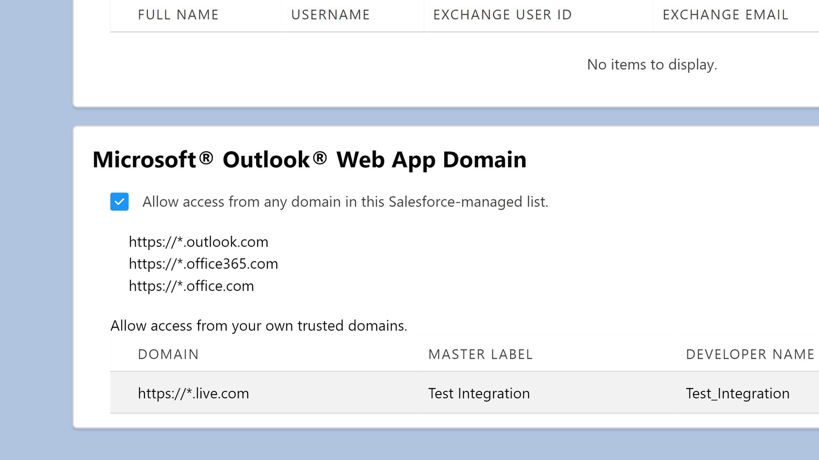Click the https://*.office.com list entry

(191, 286)
